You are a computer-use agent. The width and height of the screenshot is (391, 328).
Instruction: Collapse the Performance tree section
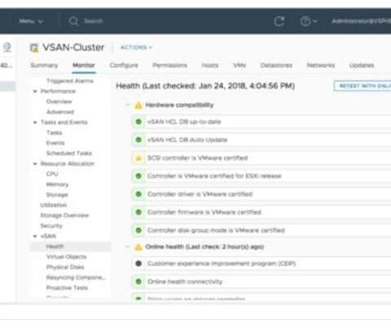click(x=35, y=91)
